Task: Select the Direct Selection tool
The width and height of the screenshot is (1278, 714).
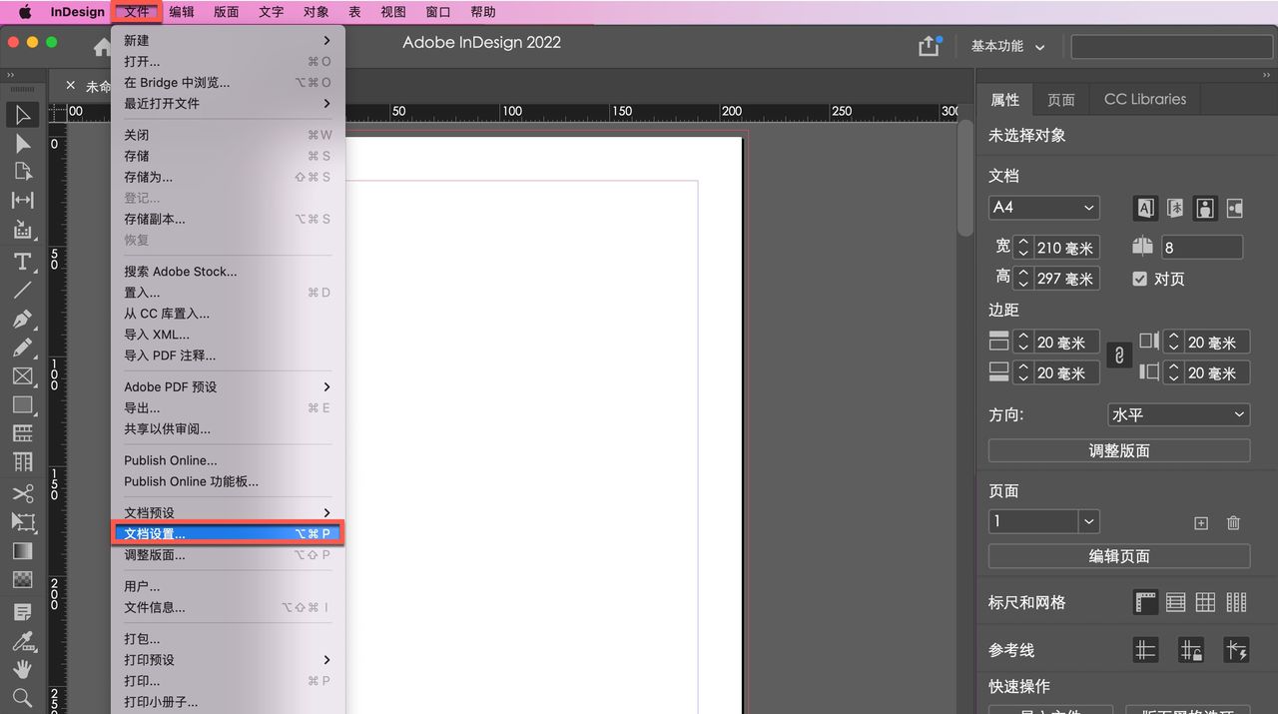Action: [22, 144]
